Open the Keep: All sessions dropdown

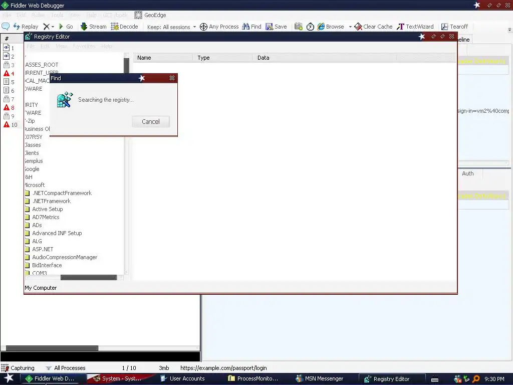tap(171, 27)
